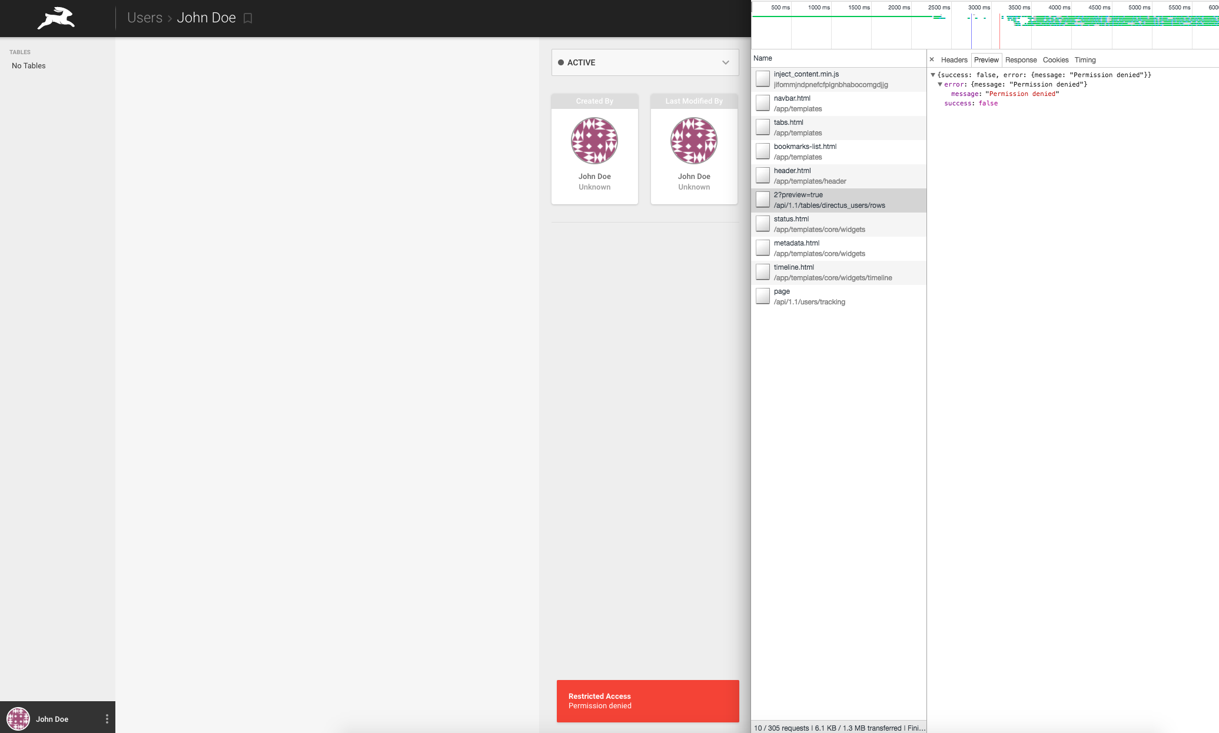Collapse the error object in preview
The width and height of the screenshot is (1219, 733).
click(940, 84)
